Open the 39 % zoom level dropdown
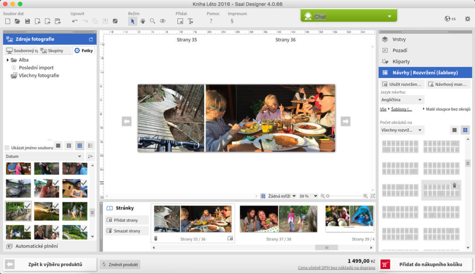475x274 pixels. point(308,196)
